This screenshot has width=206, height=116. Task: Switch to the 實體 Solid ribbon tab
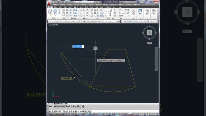point(55,7)
